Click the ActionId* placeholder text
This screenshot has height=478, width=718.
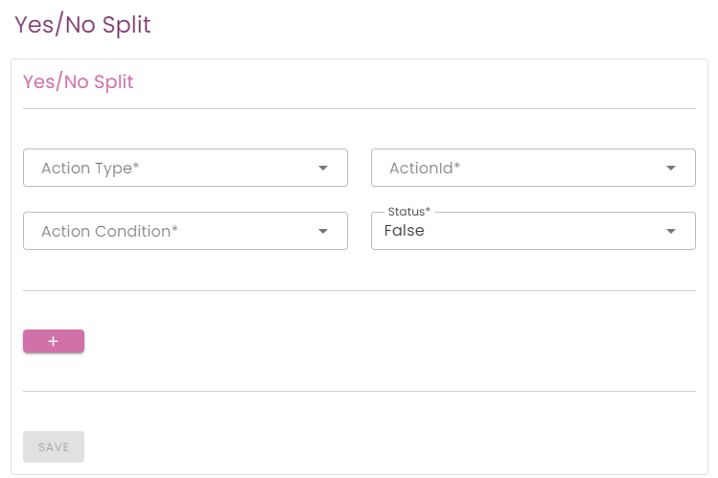tap(425, 169)
